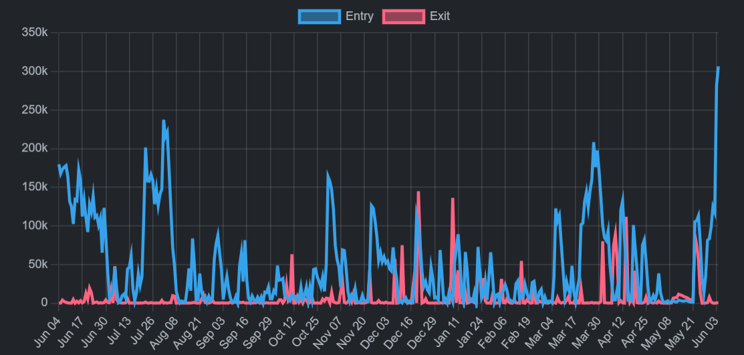The height and width of the screenshot is (355, 744).
Task: Toggle the Entry series legend label
Action: 359,16
